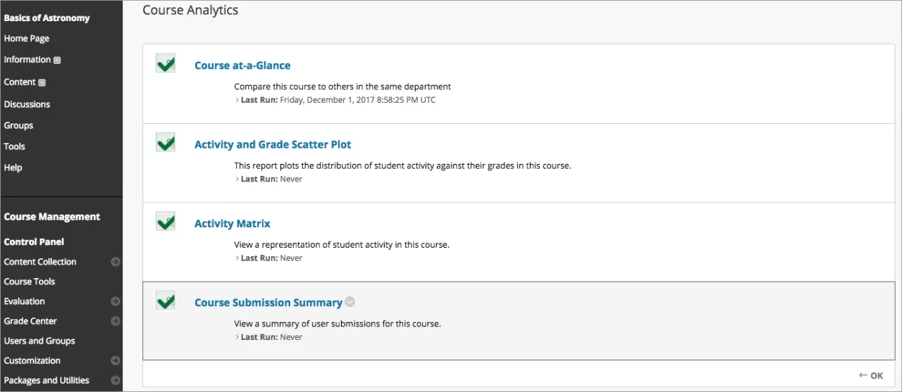This screenshot has height=392, width=902.
Task: Open the Course at-a-Glance report
Action: click(x=242, y=65)
